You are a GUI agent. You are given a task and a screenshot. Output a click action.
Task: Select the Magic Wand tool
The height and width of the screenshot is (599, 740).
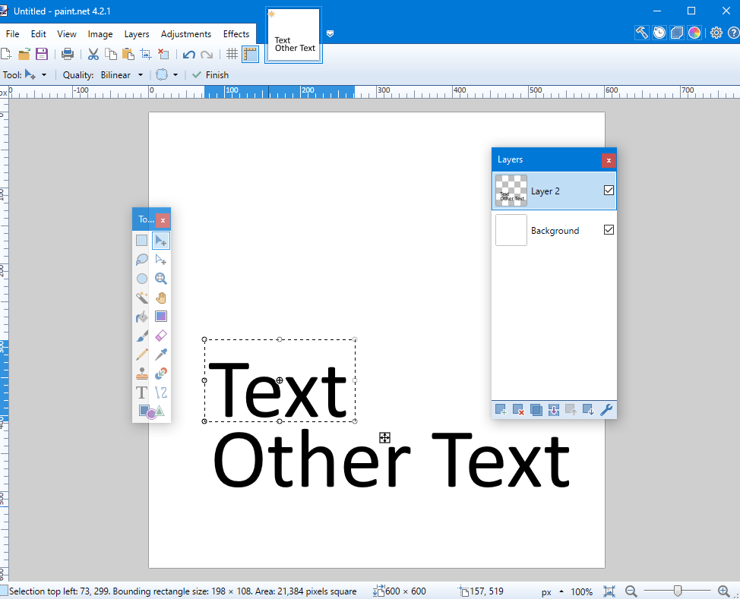point(141,298)
